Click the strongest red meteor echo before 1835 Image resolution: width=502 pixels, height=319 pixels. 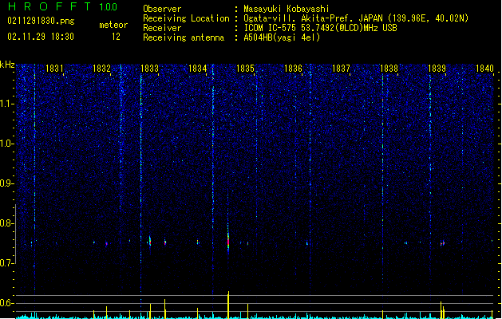pyautogui.click(x=228, y=242)
